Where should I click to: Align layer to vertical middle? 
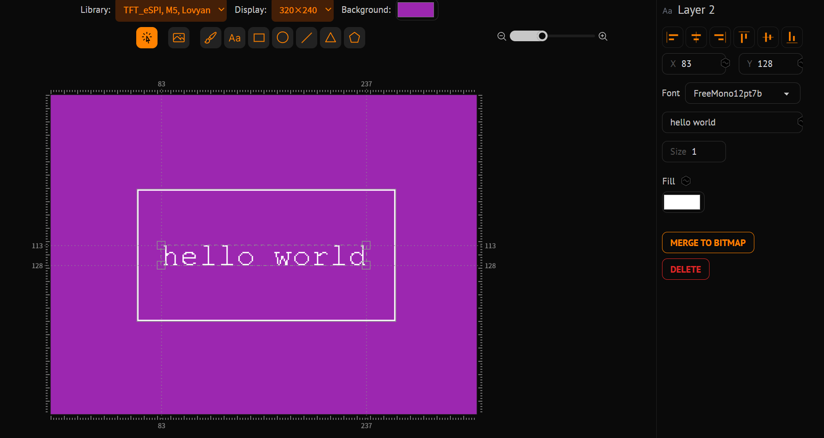pyautogui.click(x=768, y=37)
